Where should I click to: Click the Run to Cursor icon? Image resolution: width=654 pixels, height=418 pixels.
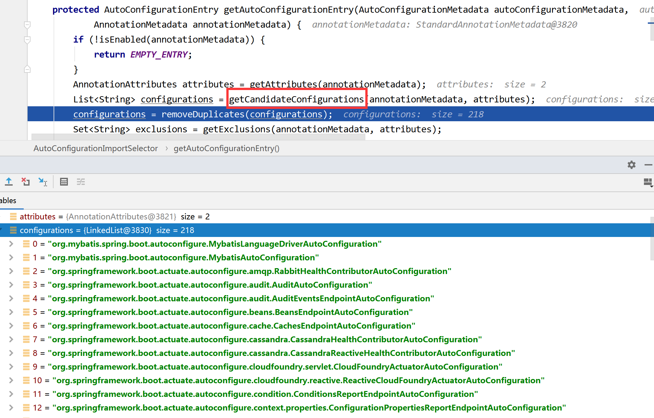(x=43, y=182)
